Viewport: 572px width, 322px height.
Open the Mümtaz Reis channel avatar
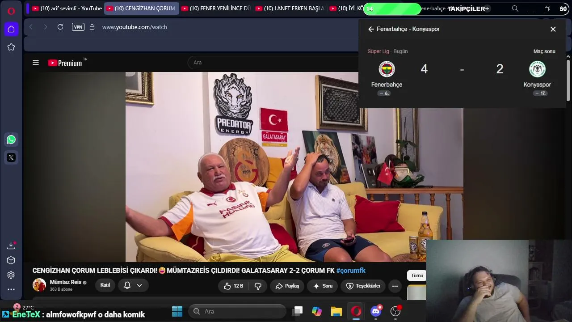(39, 285)
